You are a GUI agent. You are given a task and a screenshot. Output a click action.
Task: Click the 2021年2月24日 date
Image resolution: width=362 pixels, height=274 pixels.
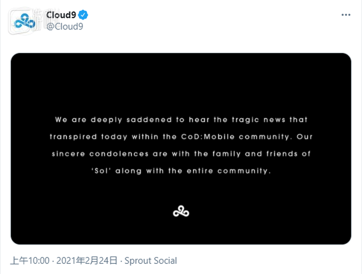coord(87,261)
